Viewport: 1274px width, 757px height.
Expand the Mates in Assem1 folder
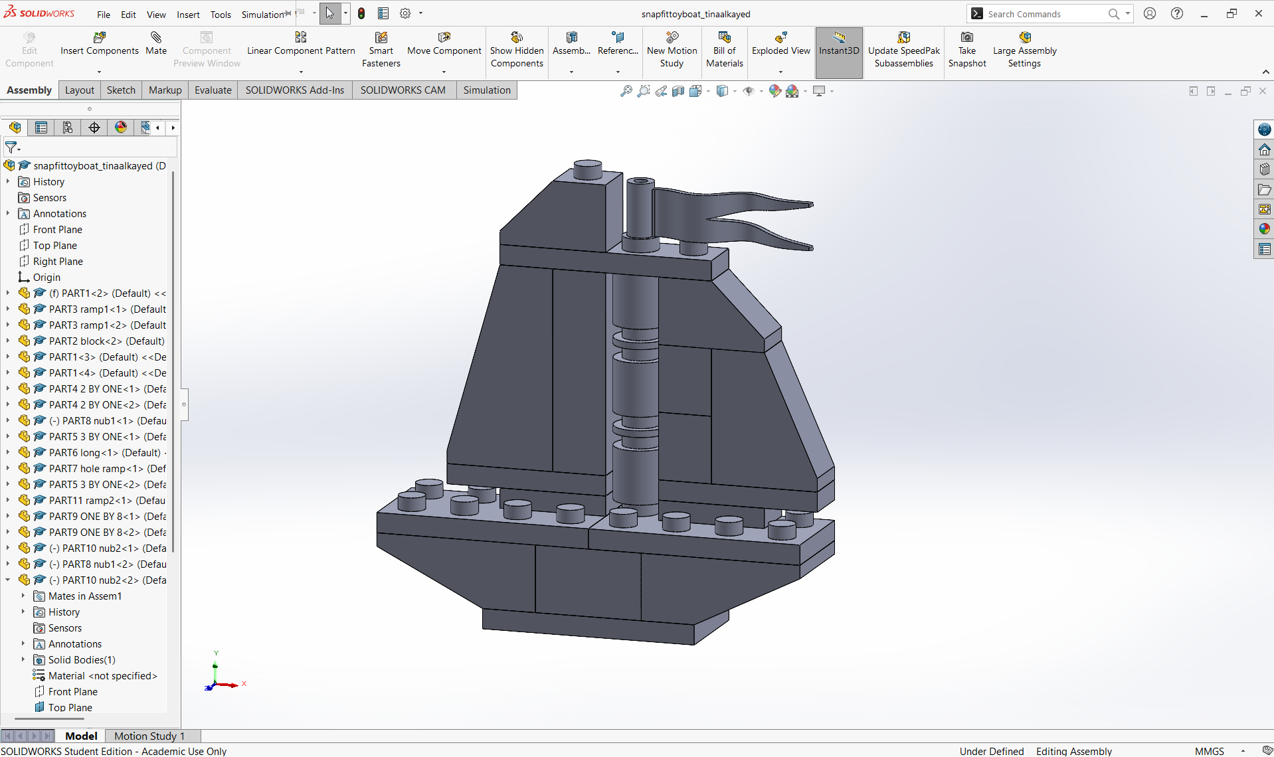(x=23, y=596)
